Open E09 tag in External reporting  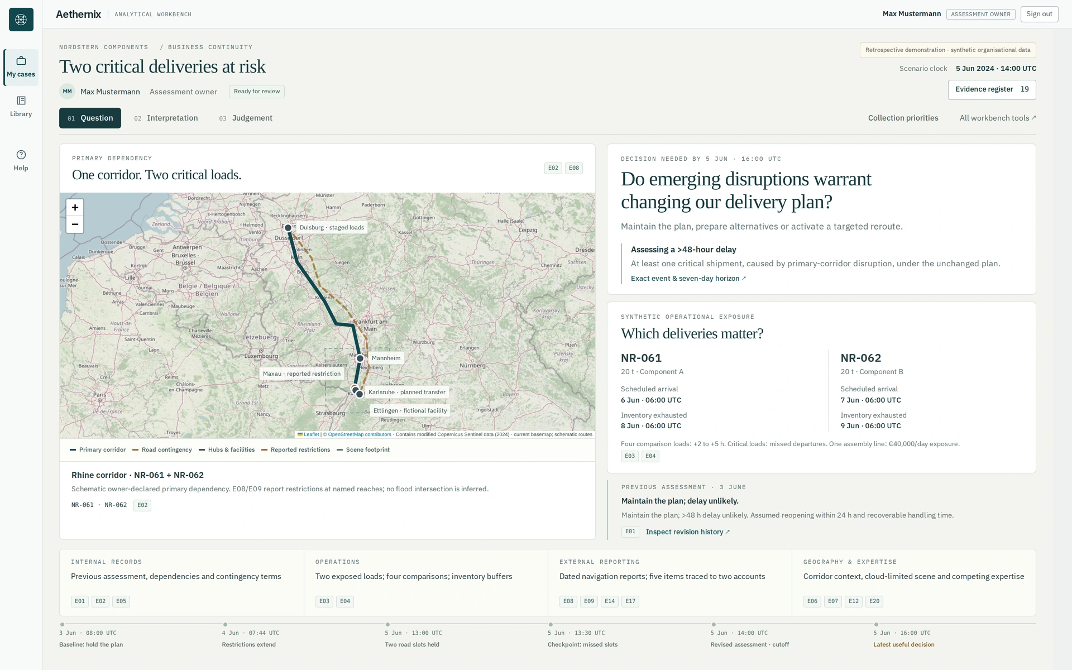589,601
